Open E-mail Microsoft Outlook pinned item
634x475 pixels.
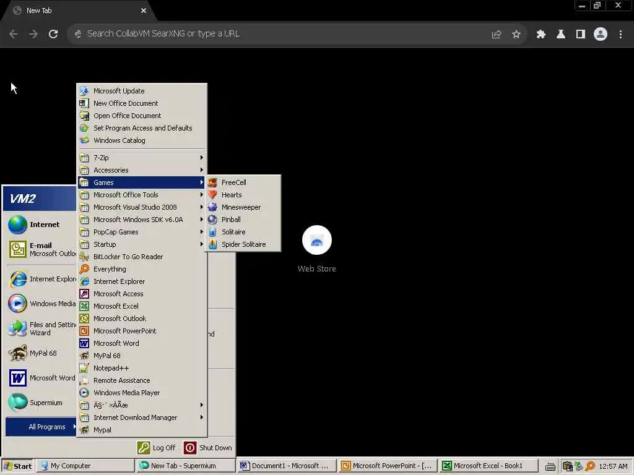41,249
